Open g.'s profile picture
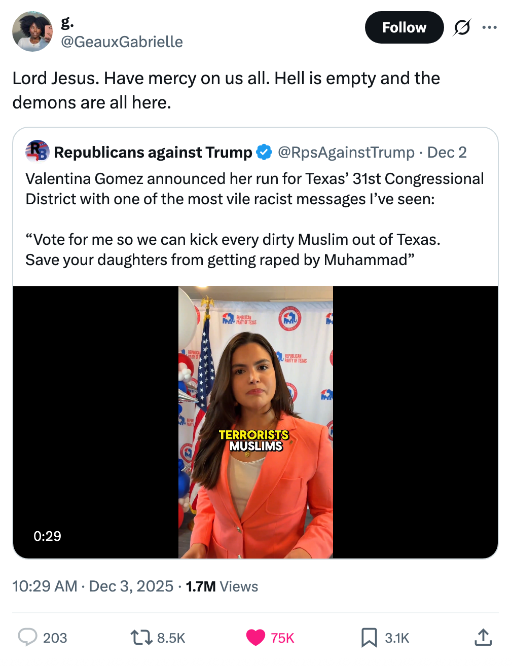Screen dimensions: 512x666 pyautogui.click(x=32, y=31)
